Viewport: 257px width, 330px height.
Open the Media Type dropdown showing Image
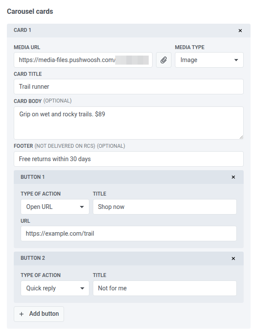coord(209,60)
